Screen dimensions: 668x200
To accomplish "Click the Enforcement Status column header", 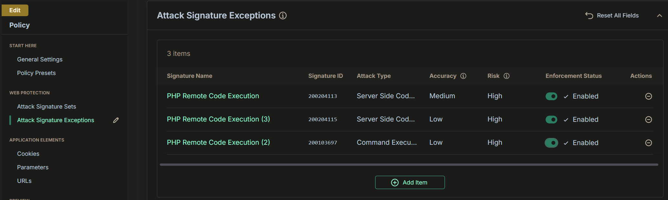I will pyautogui.click(x=573, y=76).
